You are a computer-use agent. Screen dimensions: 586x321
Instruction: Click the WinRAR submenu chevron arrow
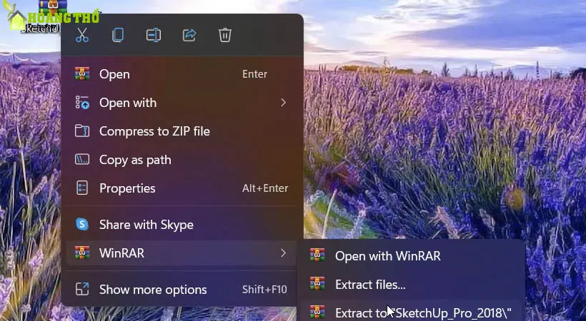coord(283,253)
